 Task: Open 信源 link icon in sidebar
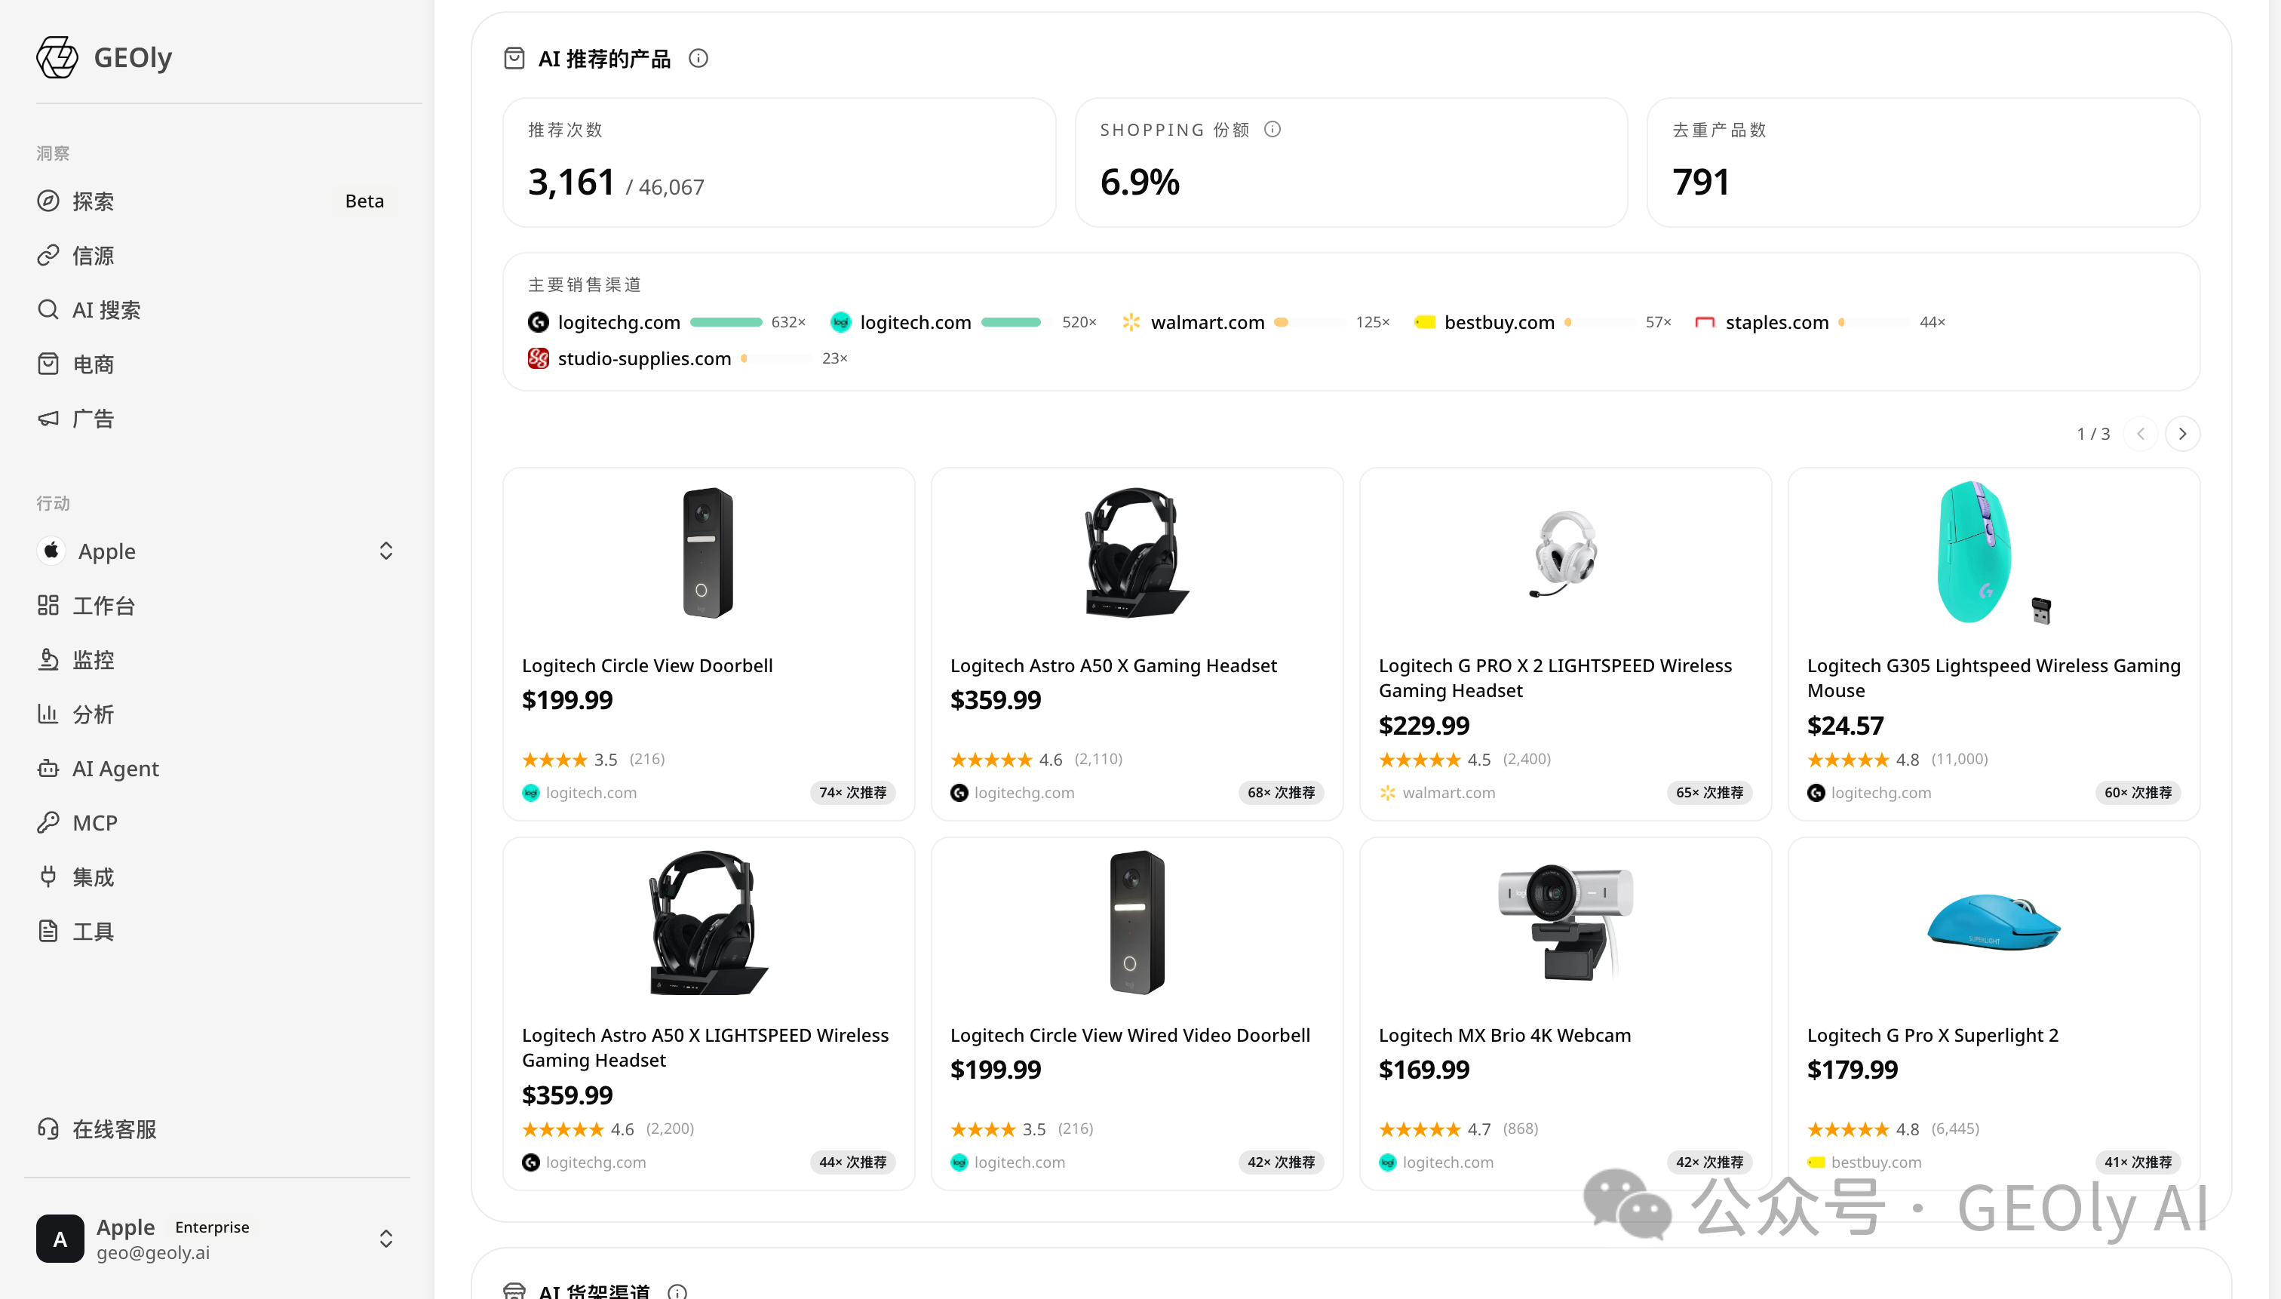click(x=48, y=255)
